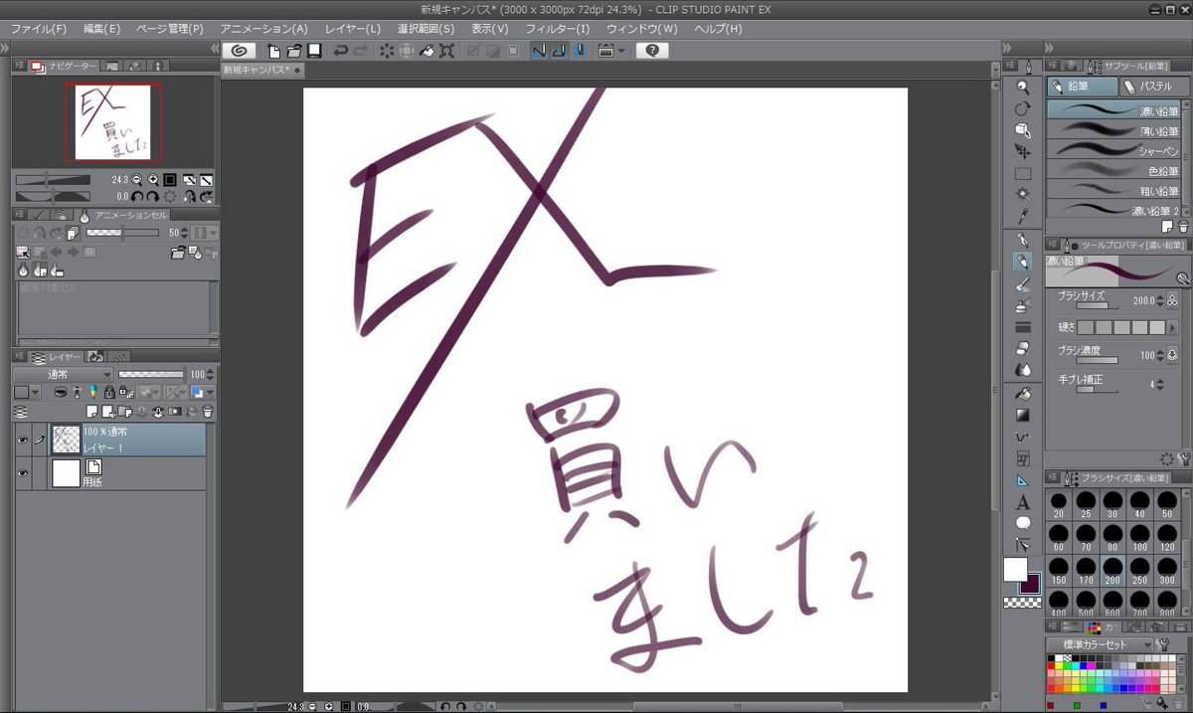
Task: Select the Zoom magnifier tool
Action: [x=1024, y=87]
